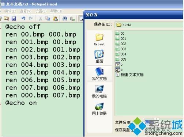Click the Copy toolbar icon
Screen dimensions: 184x137
click(48, 18)
